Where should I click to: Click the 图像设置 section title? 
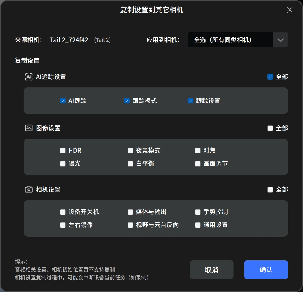48,128
